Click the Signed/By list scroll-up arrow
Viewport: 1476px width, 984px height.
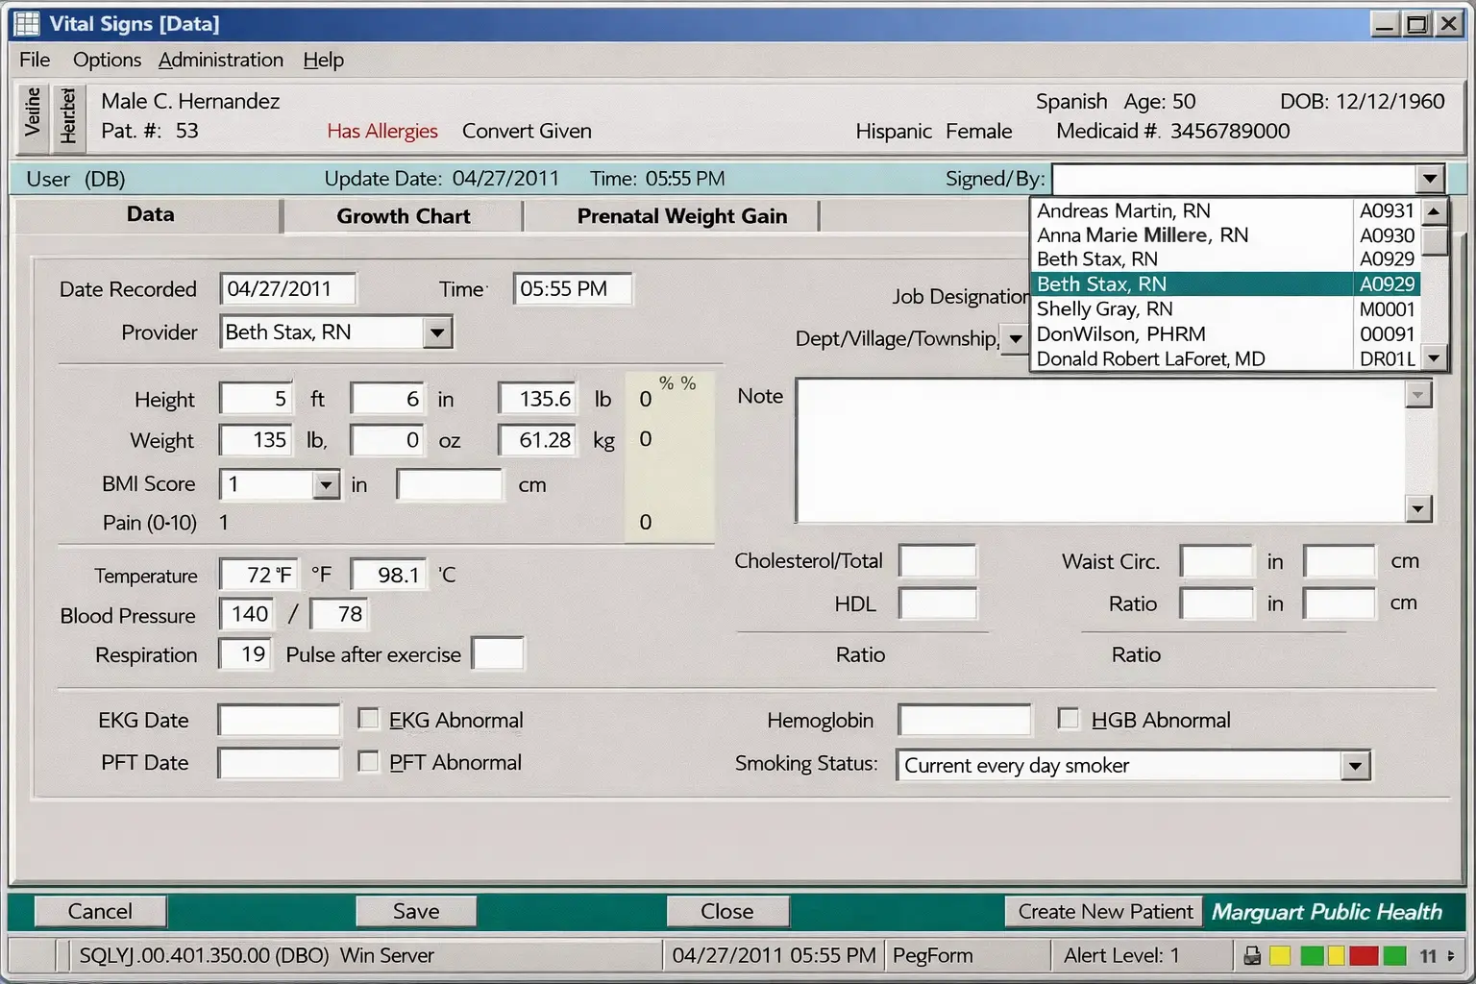pos(1433,209)
